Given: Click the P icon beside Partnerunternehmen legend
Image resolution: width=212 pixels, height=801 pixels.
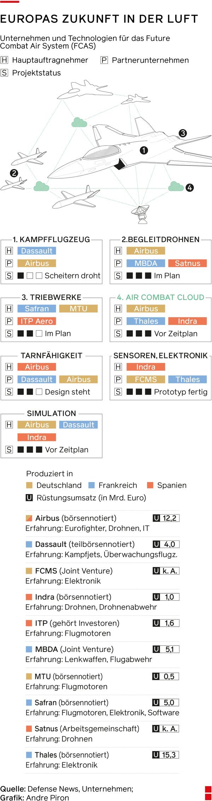Looking at the screenshot, I should [104, 60].
